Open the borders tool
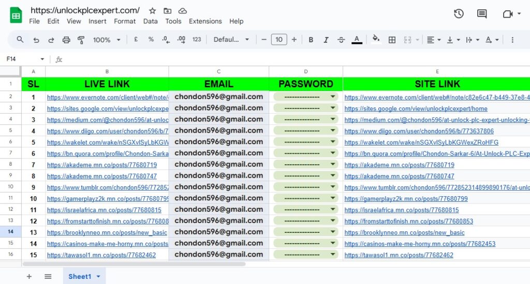 coord(392,40)
